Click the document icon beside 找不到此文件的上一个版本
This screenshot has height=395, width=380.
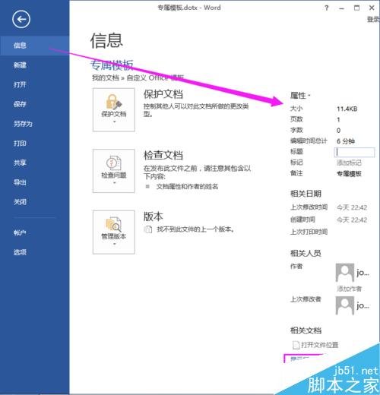pos(148,229)
